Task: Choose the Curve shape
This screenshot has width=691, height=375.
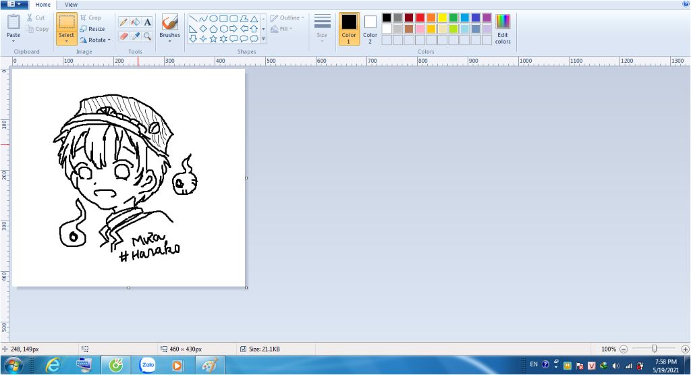Action: coord(203,18)
